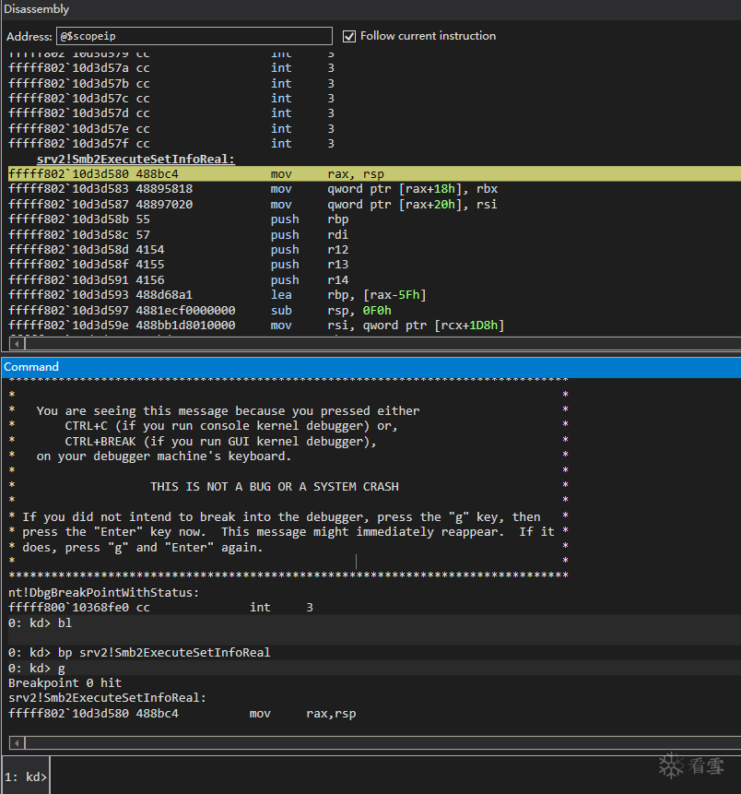Select the int 3 row at address 10d3d57e

pyautogui.click(x=171, y=128)
